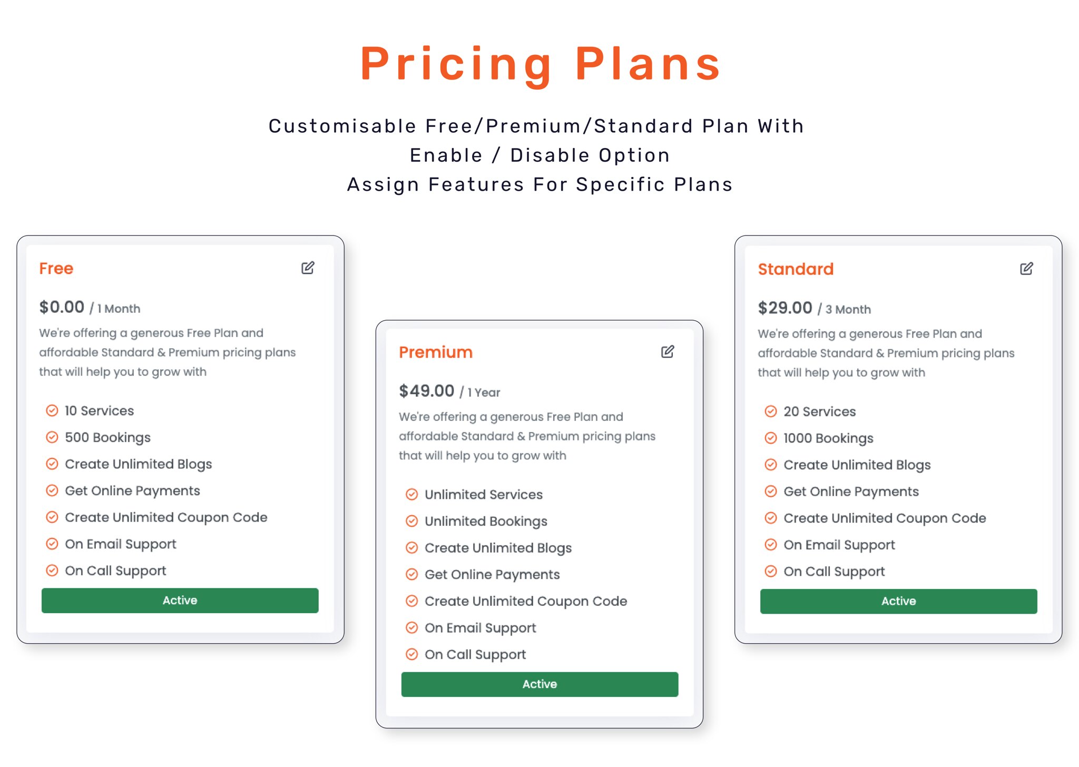Click check icon next to Unlimited Bookings
This screenshot has height=767, width=1079.
click(412, 521)
